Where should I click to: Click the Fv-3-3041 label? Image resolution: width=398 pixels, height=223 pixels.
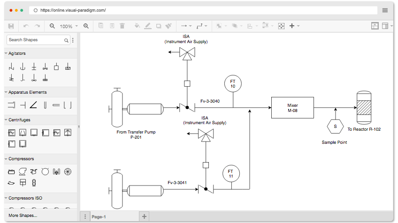click(177, 183)
